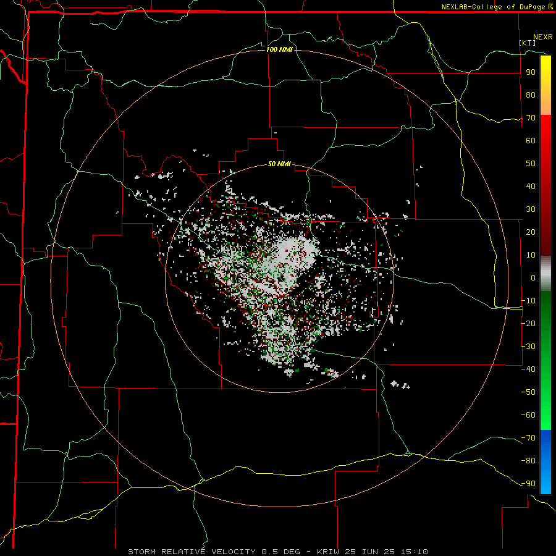Click the 100 NMI range ring label
This screenshot has height=556, width=556.
tap(279, 49)
